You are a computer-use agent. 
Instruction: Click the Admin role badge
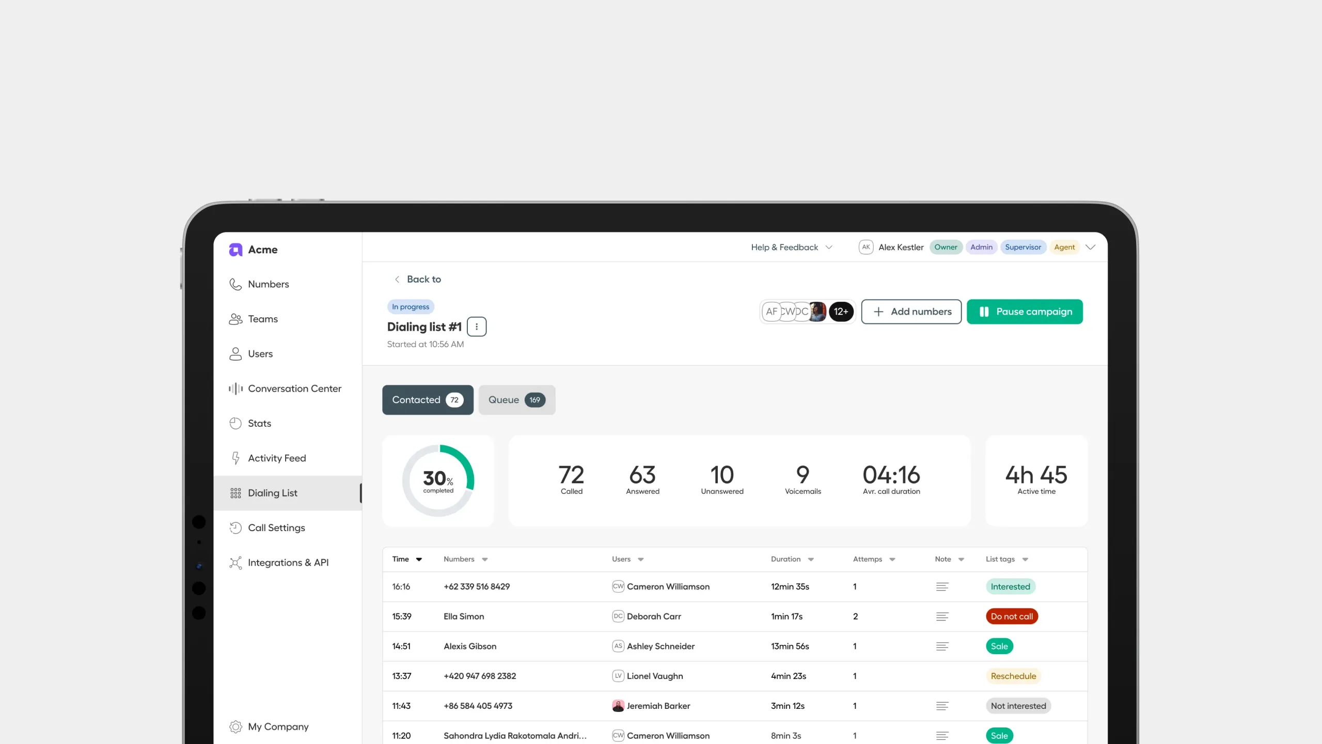tap(981, 247)
